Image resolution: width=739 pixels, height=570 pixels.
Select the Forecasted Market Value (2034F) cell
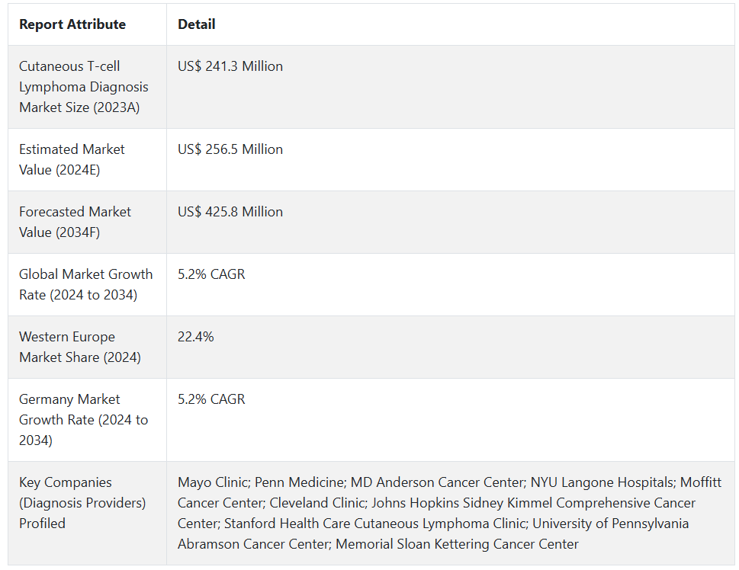click(x=75, y=222)
